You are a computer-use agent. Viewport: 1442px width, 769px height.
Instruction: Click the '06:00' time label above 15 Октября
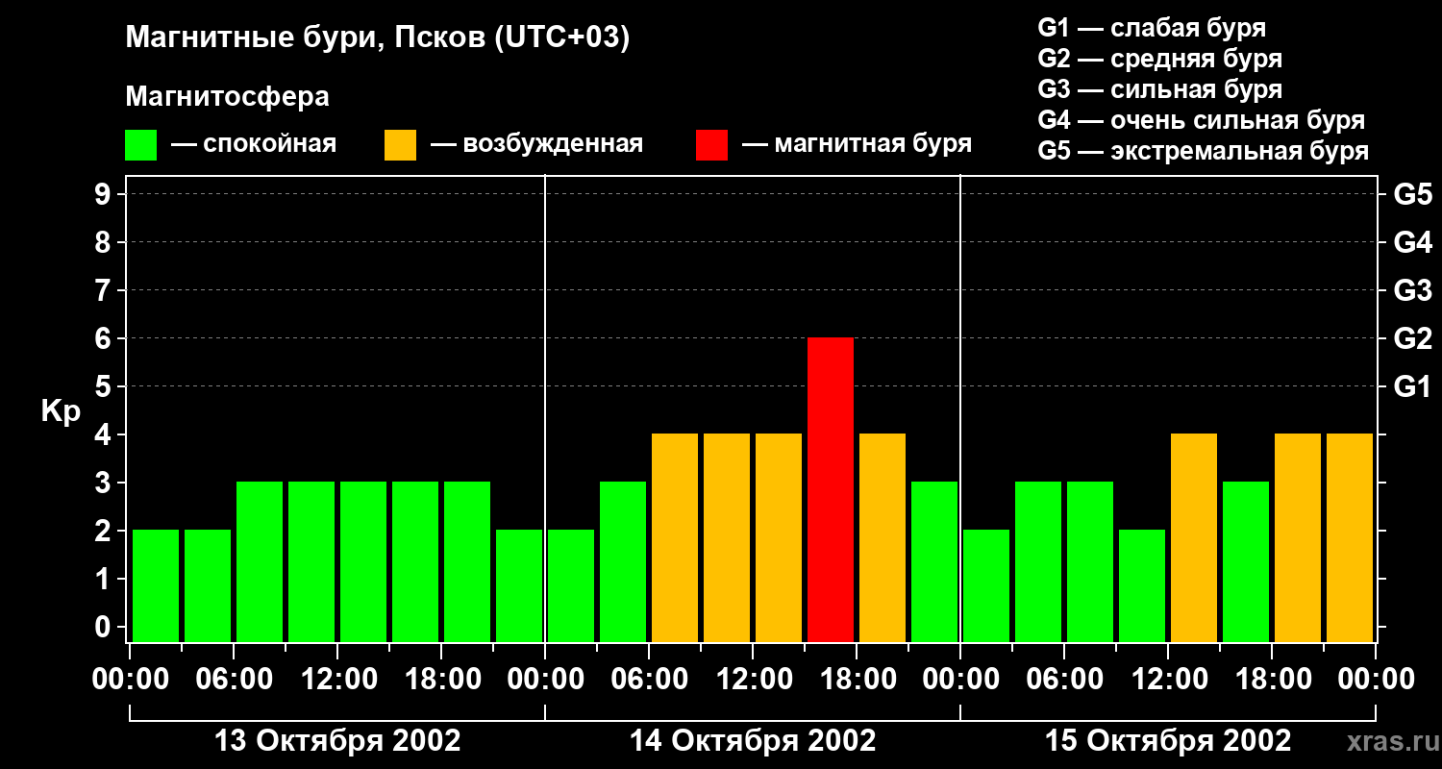click(1064, 680)
